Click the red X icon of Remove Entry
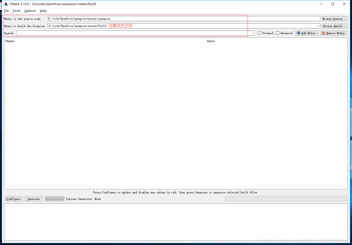This screenshot has height=245, width=352. point(323,33)
